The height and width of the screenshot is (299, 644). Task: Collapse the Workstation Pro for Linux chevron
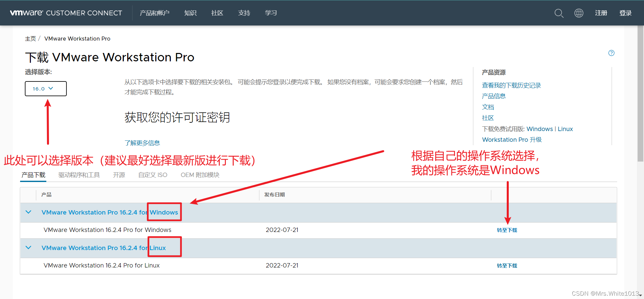(29, 248)
